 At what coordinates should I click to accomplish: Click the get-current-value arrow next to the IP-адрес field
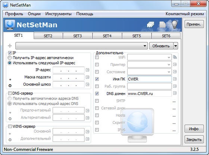click(x=87, y=70)
